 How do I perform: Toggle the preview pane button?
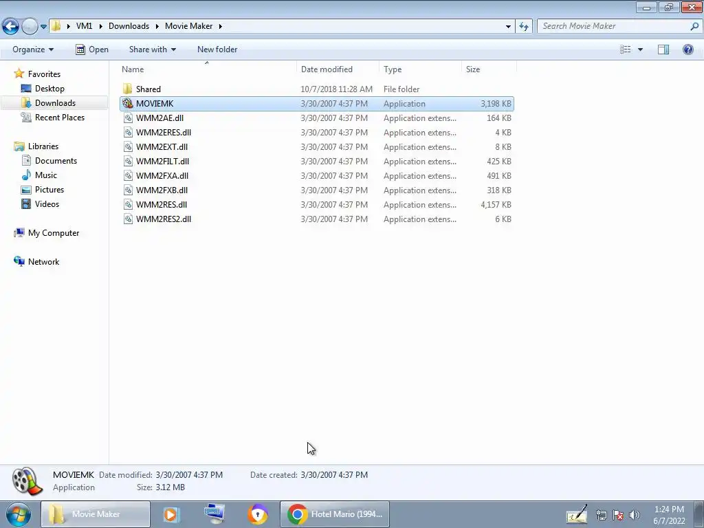coord(663,49)
